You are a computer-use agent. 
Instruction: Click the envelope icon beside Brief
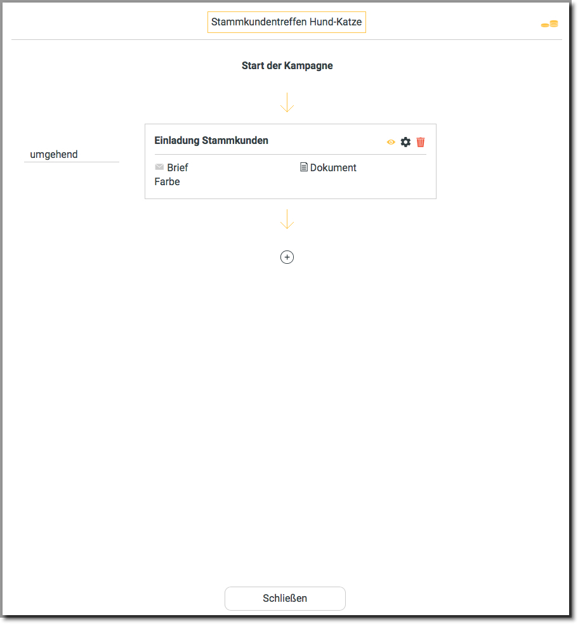[159, 167]
